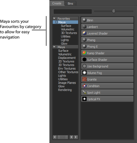Click the Volume Fog swatch icon
This screenshot has width=137, height=143.
pyautogui.click(x=84, y=73)
